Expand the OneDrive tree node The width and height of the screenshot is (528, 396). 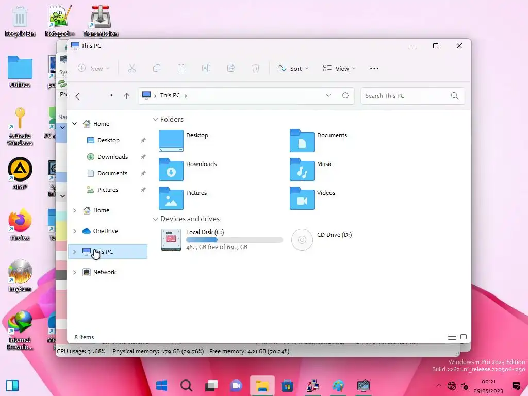tap(74, 231)
